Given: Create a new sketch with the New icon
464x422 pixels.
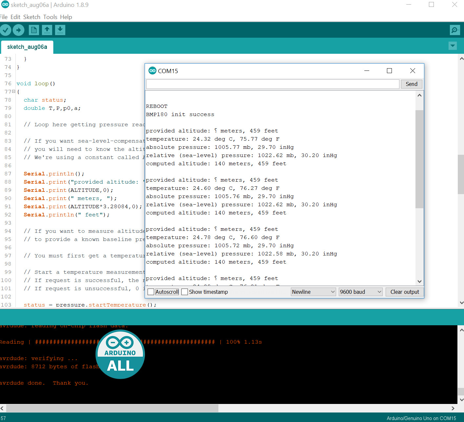Looking at the screenshot, I should (x=34, y=30).
